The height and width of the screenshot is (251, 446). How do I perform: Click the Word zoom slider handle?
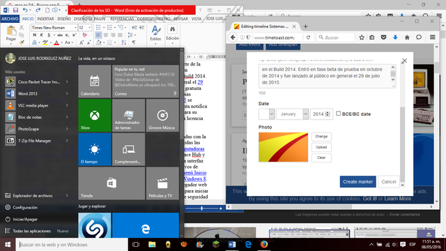click(201, 208)
